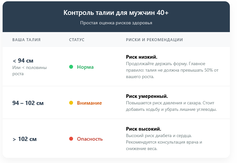
Task: Click the text starting "Повышается риск давления"
Action: (x=171, y=106)
